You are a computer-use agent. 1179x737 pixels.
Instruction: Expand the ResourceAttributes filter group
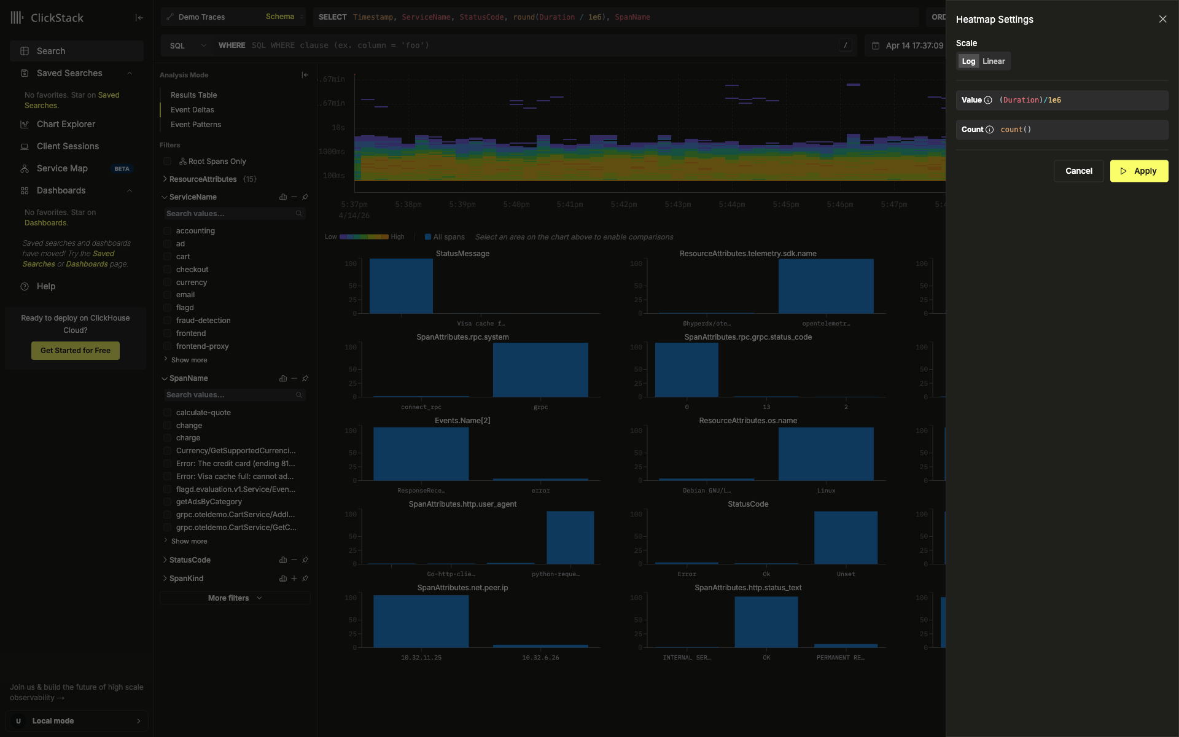(x=165, y=179)
